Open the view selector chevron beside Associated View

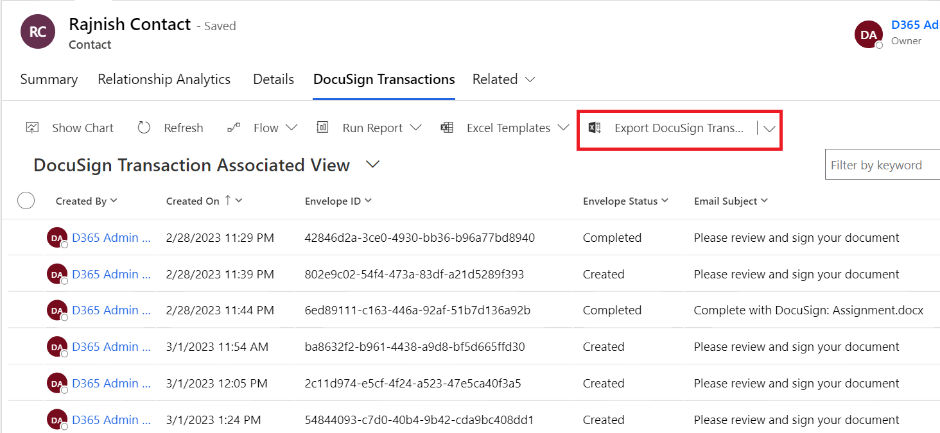point(372,165)
